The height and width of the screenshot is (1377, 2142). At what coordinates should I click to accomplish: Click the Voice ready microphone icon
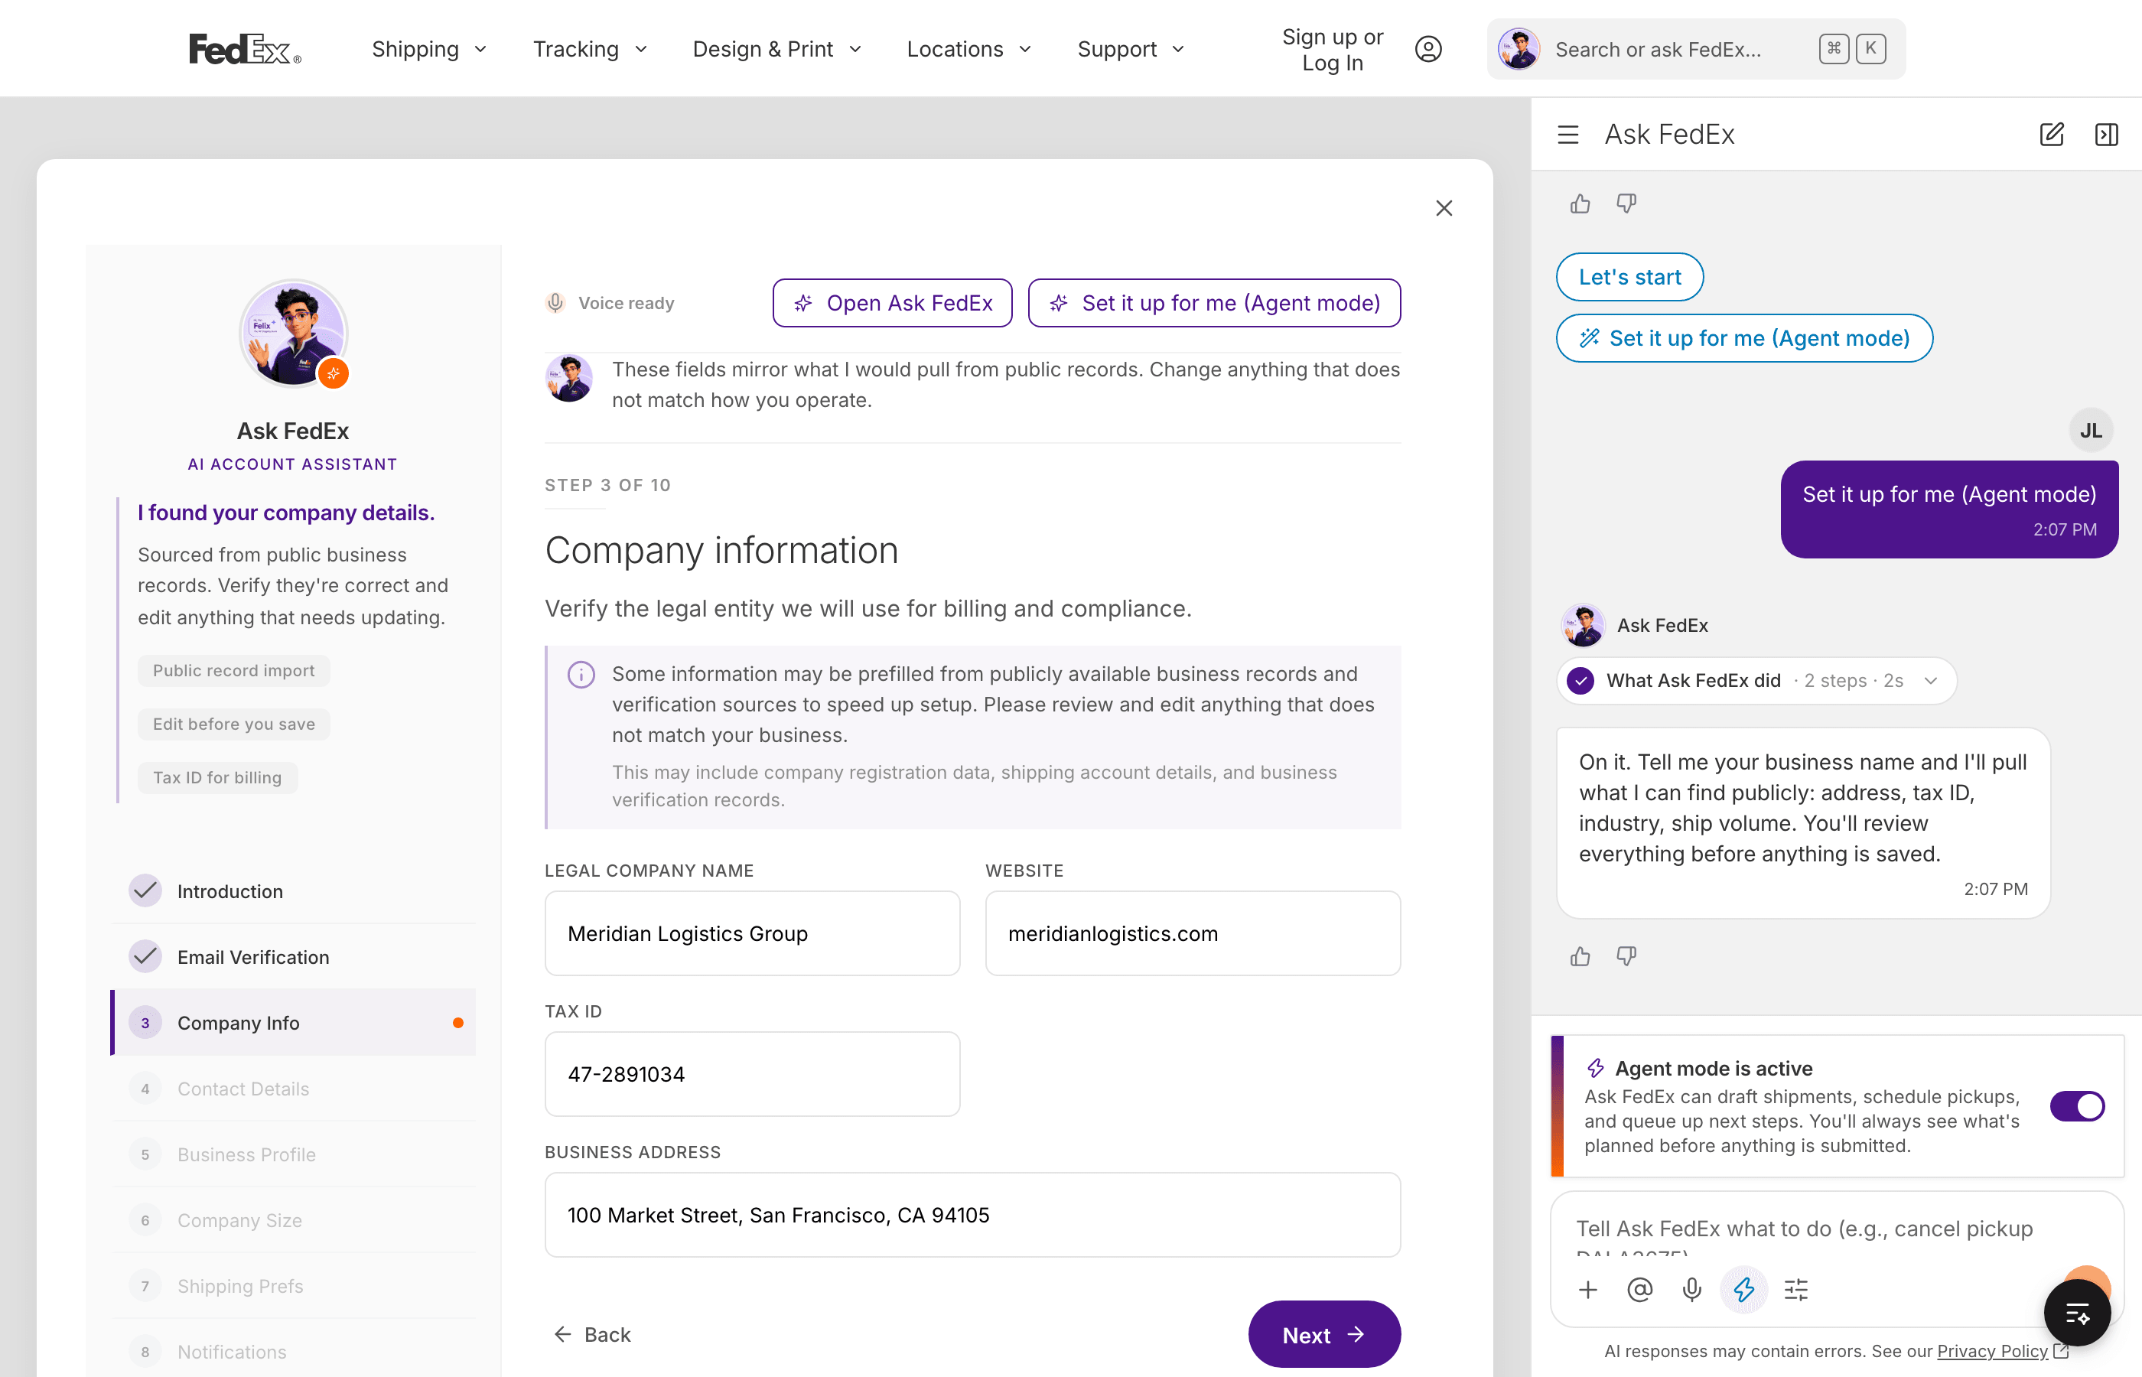tap(555, 303)
